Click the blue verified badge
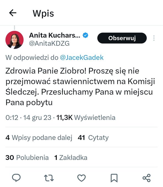 pos(85,35)
